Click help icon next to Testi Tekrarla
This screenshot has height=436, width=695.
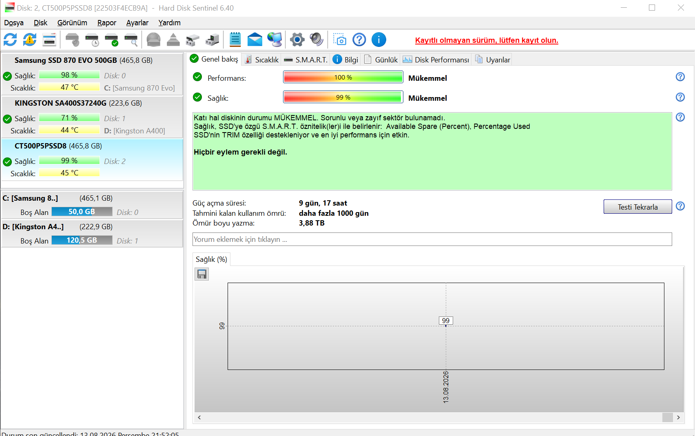(680, 206)
